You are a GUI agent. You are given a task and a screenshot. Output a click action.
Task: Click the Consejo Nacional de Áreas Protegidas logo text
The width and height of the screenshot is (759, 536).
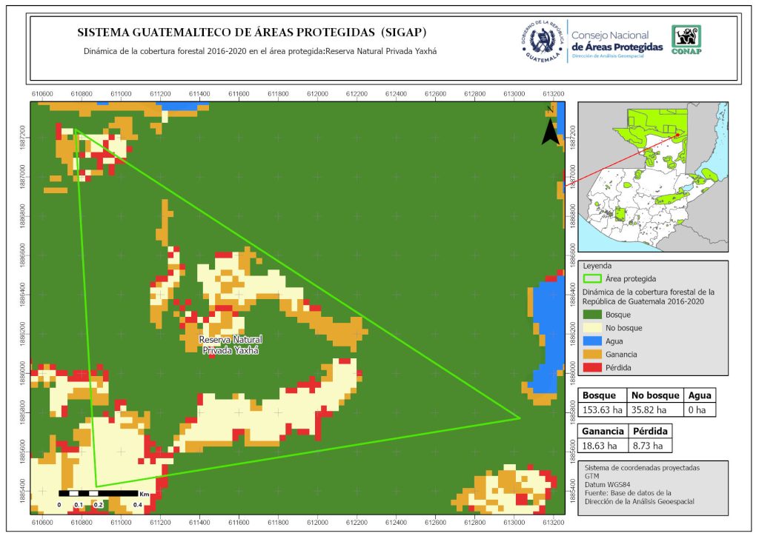click(617, 41)
